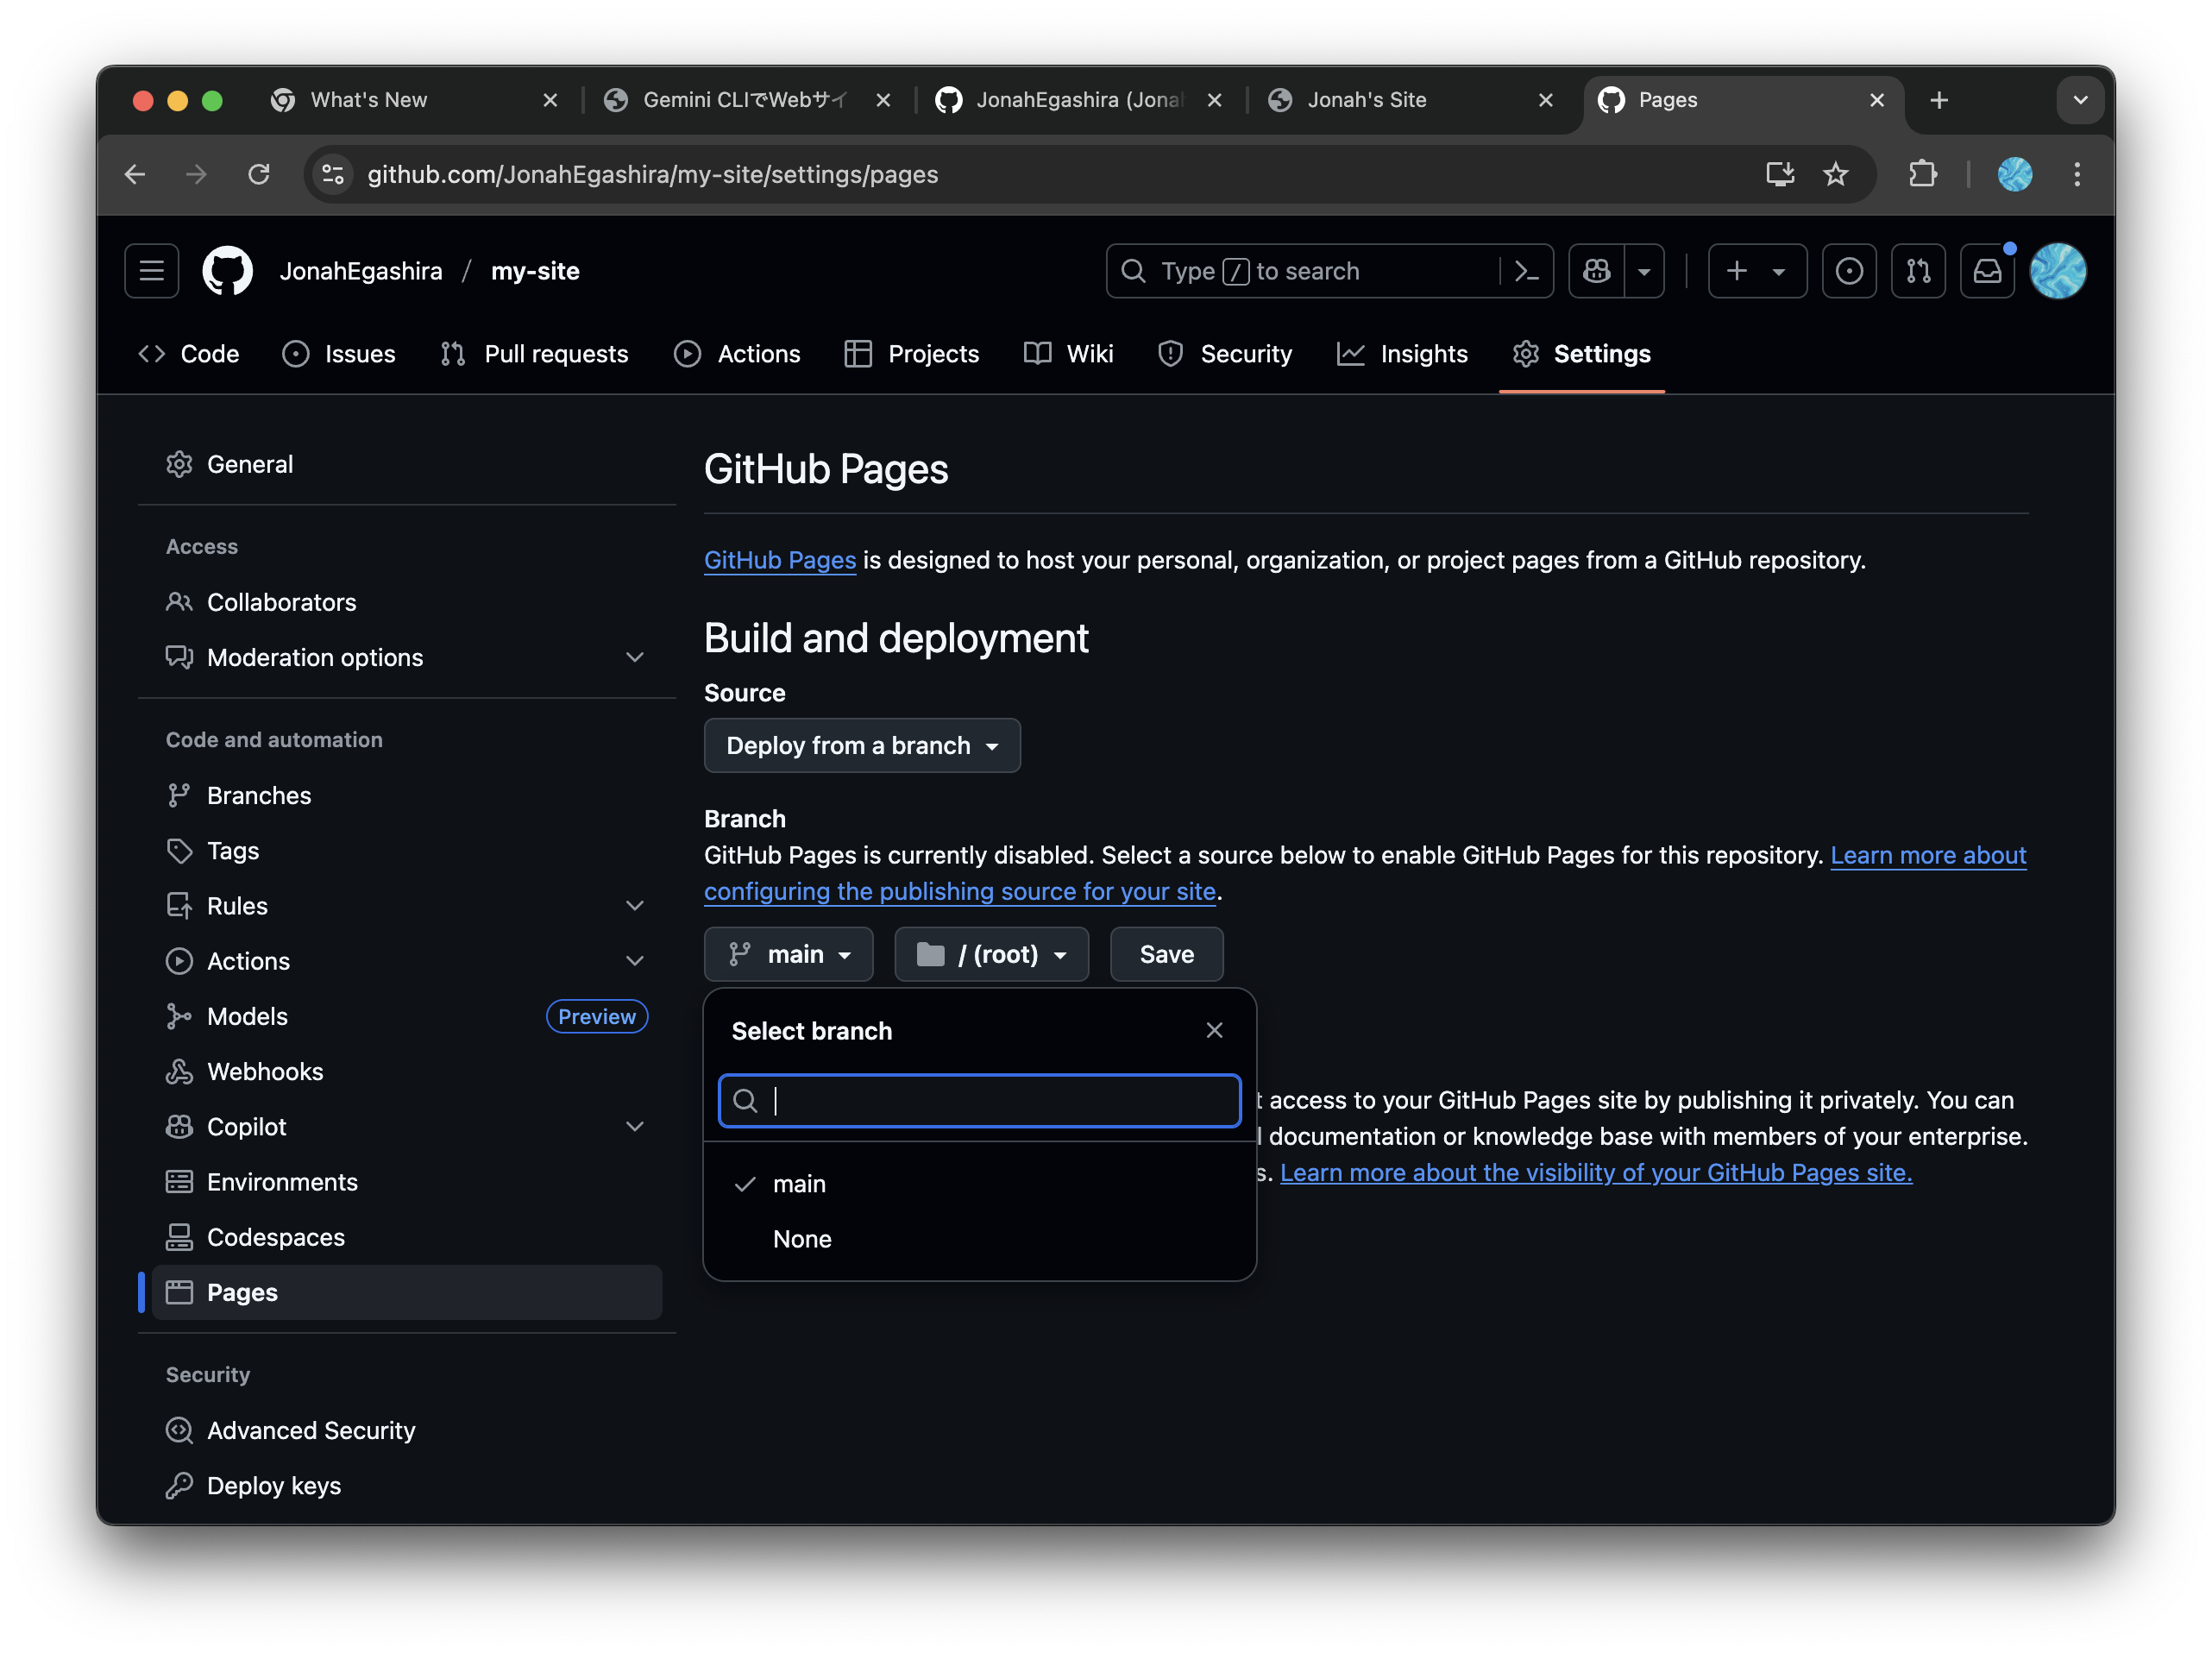The height and width of the screenshot is (1653, 2212).
Task: Open the issues icon in header
Action: coord(1849,271)
